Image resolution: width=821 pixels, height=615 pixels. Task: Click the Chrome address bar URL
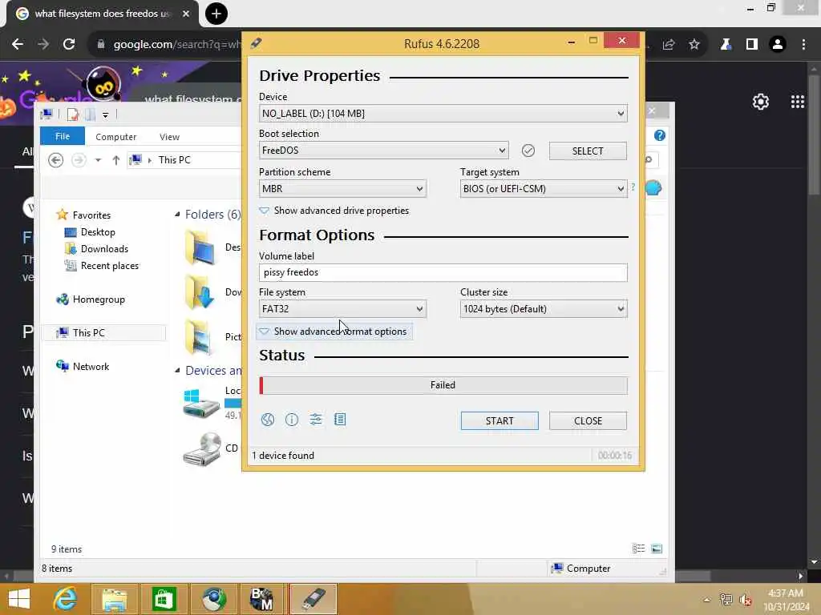tap(176, 45)
